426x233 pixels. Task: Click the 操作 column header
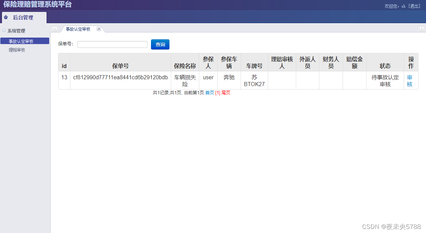[x=411, y=62]
